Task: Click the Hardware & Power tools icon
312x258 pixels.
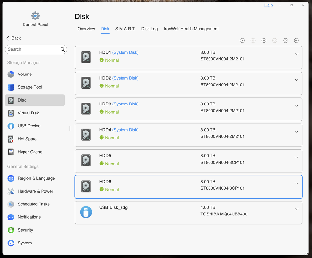Action: 11,191
